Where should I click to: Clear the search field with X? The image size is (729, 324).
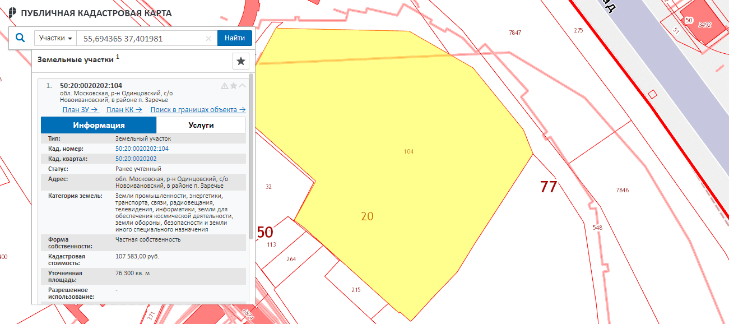coord(208,39)
